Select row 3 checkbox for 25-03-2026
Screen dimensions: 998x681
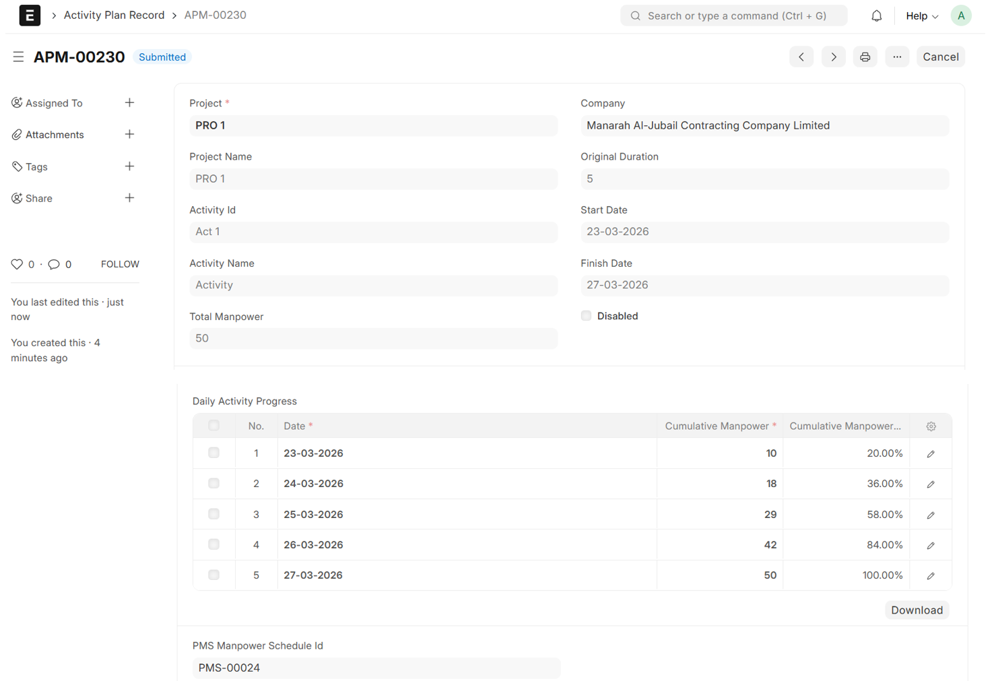click(213, 514)
